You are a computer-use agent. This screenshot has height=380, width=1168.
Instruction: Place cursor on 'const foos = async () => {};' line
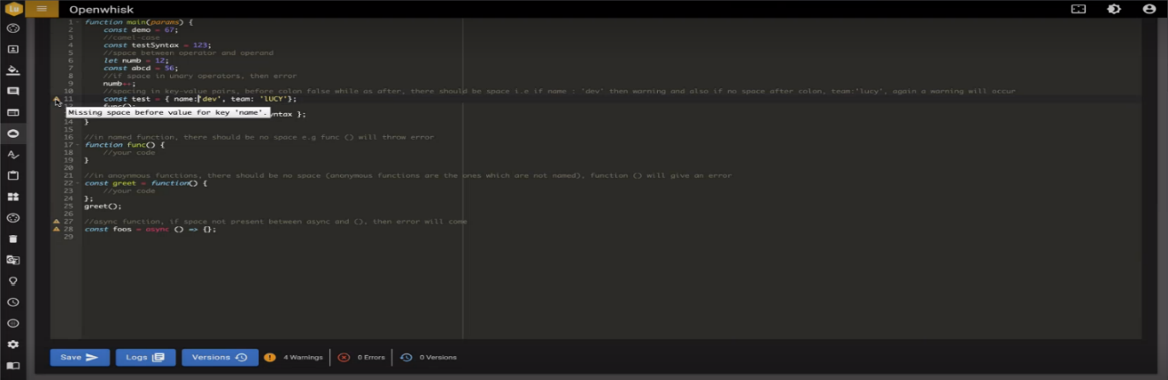click(x=151, y=229)
